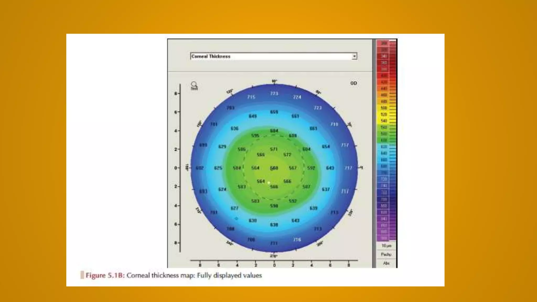Screen dimensions: 537x302
Task: Pick the 900 purple swatch at the scale bottom
Action: click(384, 238)
